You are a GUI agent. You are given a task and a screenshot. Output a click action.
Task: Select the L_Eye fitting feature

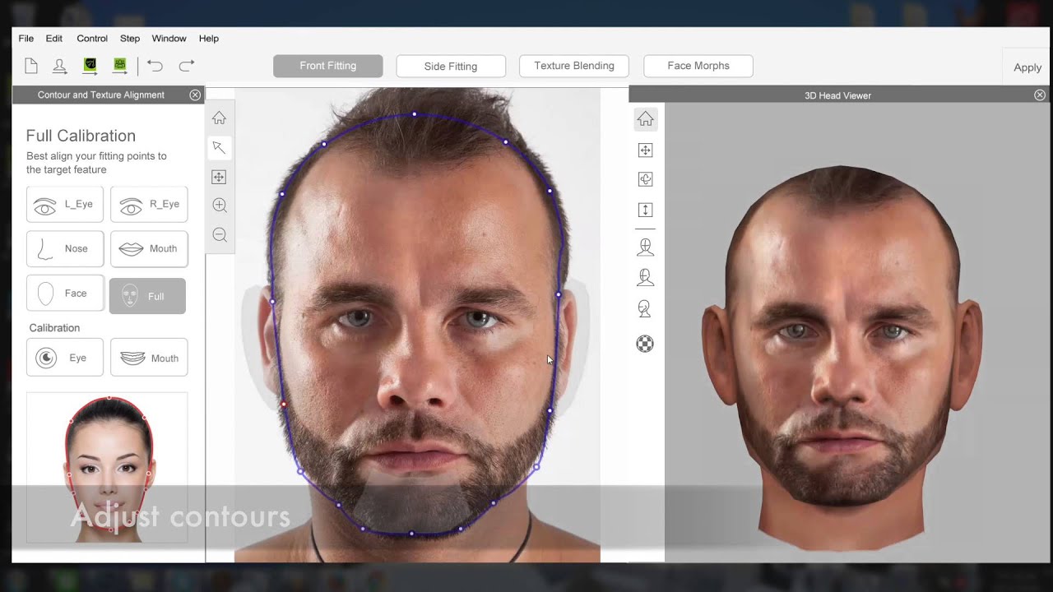point(65,204)
